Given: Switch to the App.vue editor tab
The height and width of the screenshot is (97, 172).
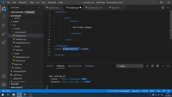Looking at the screenshot, I should [x=115, y=8].
